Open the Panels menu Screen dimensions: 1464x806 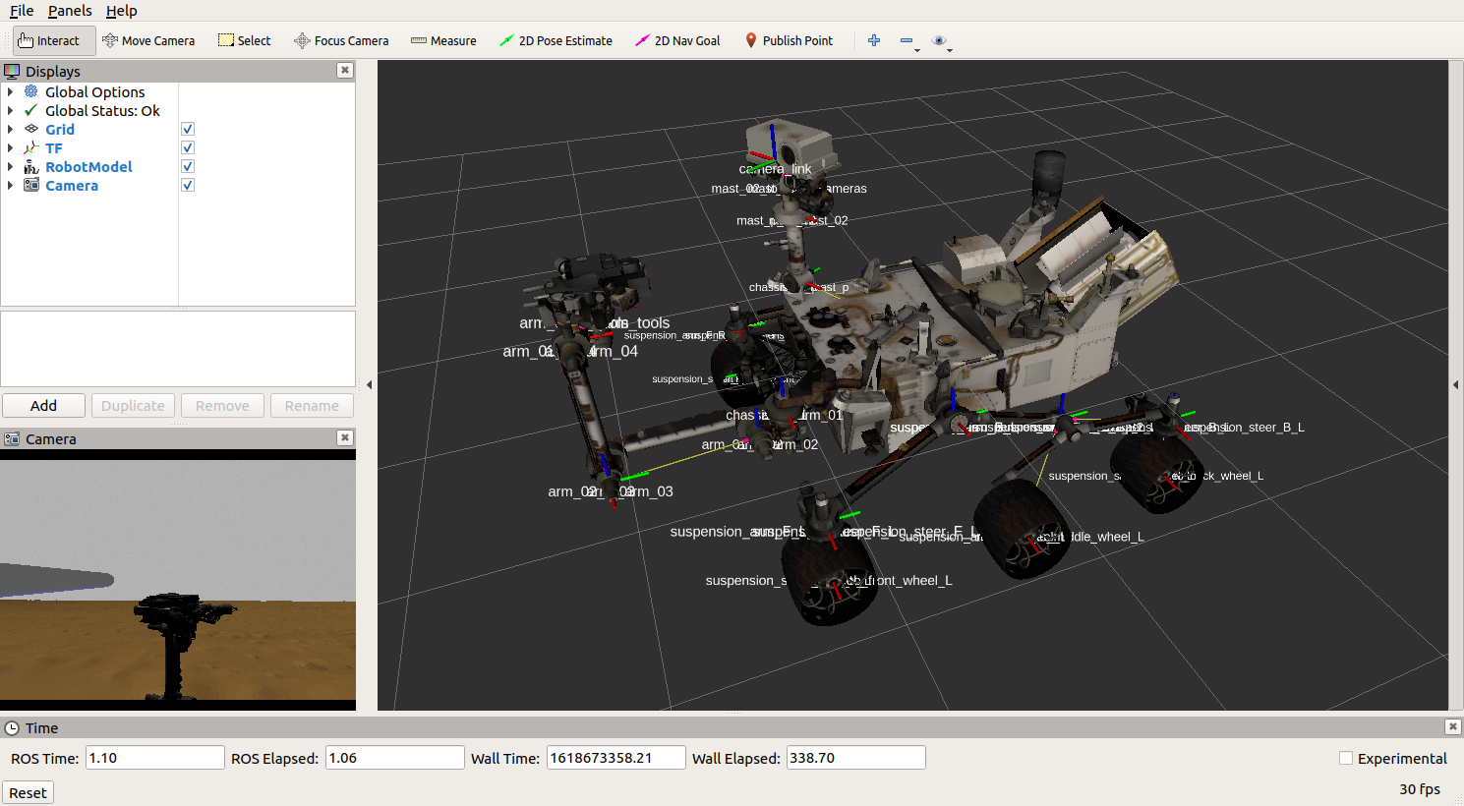[x=70, y=11]
